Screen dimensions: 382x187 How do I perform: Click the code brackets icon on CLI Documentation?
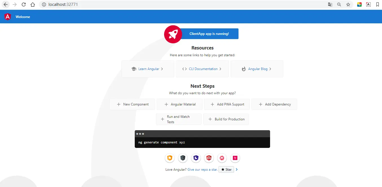tap(184, 69)
